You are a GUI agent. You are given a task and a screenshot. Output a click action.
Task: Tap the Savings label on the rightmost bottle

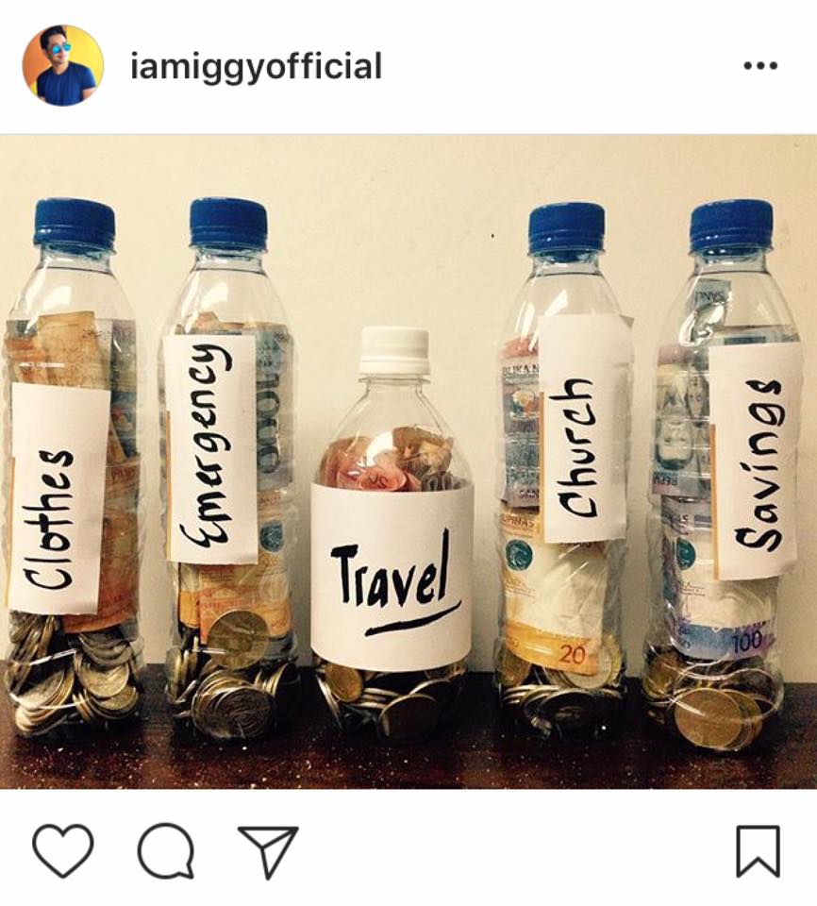[x=755, y=461]
